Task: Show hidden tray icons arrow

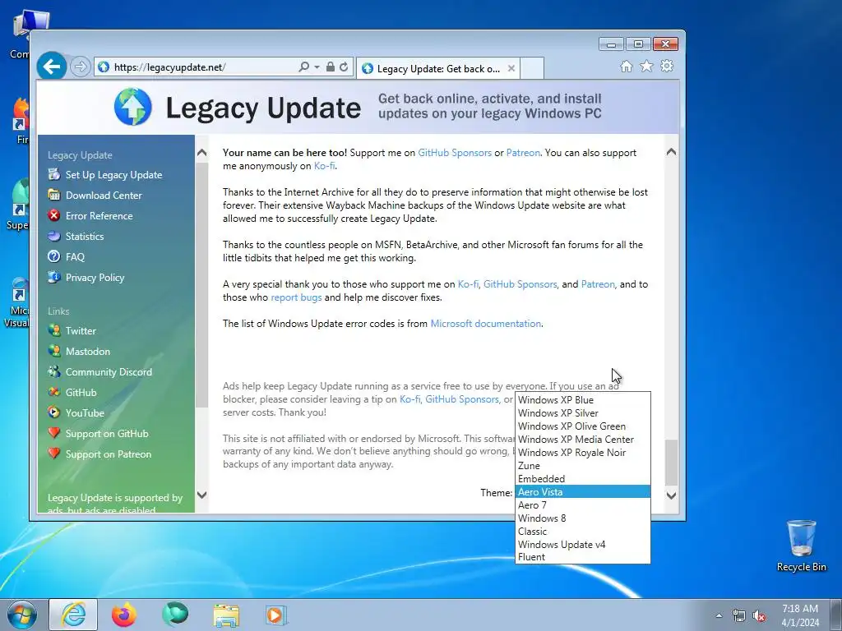Action: pos(719,615)
